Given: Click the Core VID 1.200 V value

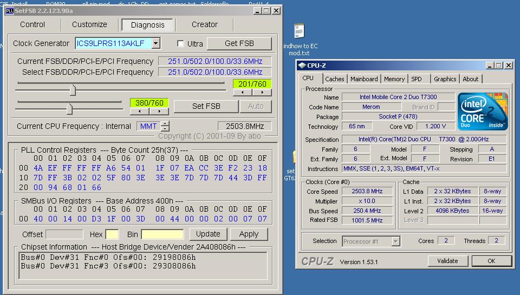Looking at the screenshot, I should click(435, 126).
